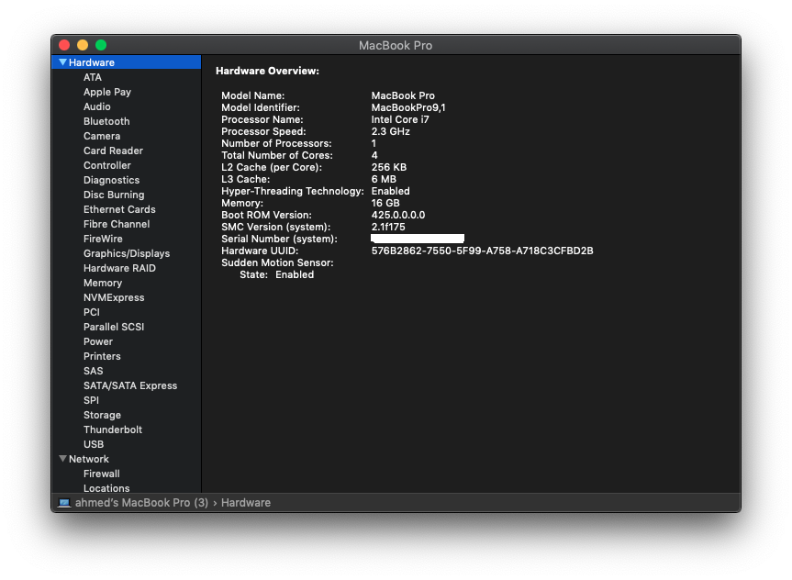Collapse the Hardware section
This screenshot has height=580, width=792.
click(x=63, y=62)
